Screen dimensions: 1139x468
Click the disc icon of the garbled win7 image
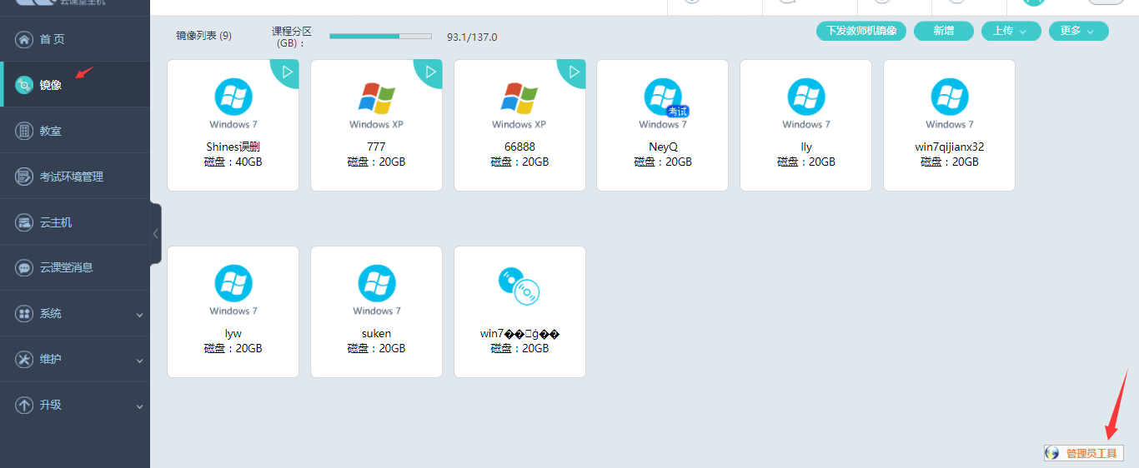pos(519,286)
